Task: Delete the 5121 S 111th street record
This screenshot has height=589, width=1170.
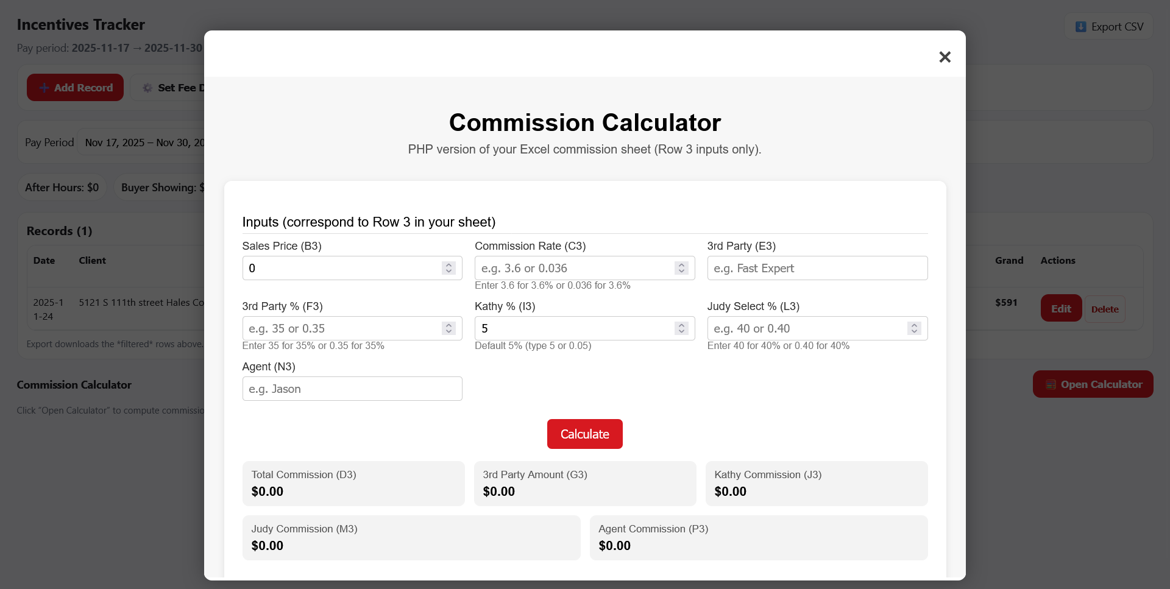Action: (x=1105, y=309)
